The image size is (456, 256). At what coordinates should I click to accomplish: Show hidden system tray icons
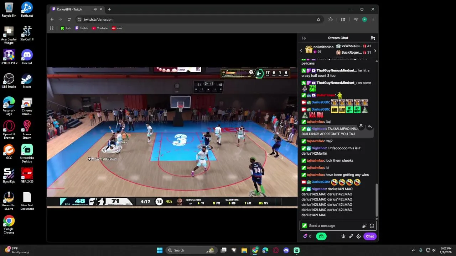point(413,250)
